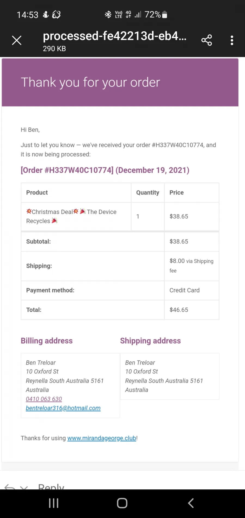Screen dimensions: 245x518
Task: Tap the Christmas Deal product row
Action: pos(120,216)
